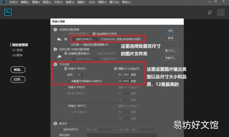This screenshot has height=137, width=229.
Task: Click the 新建... button on home screen
Action: click(x=18, y=70)
